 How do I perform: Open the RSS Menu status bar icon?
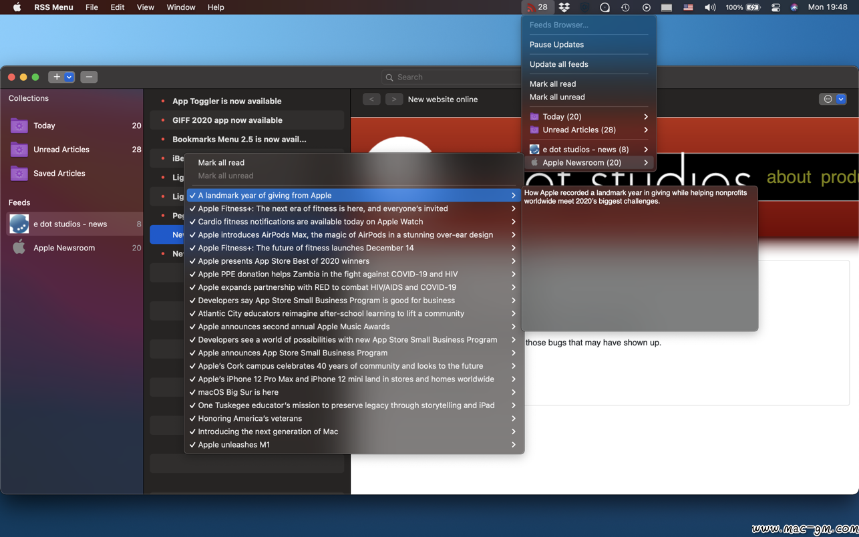pos(537,7)
